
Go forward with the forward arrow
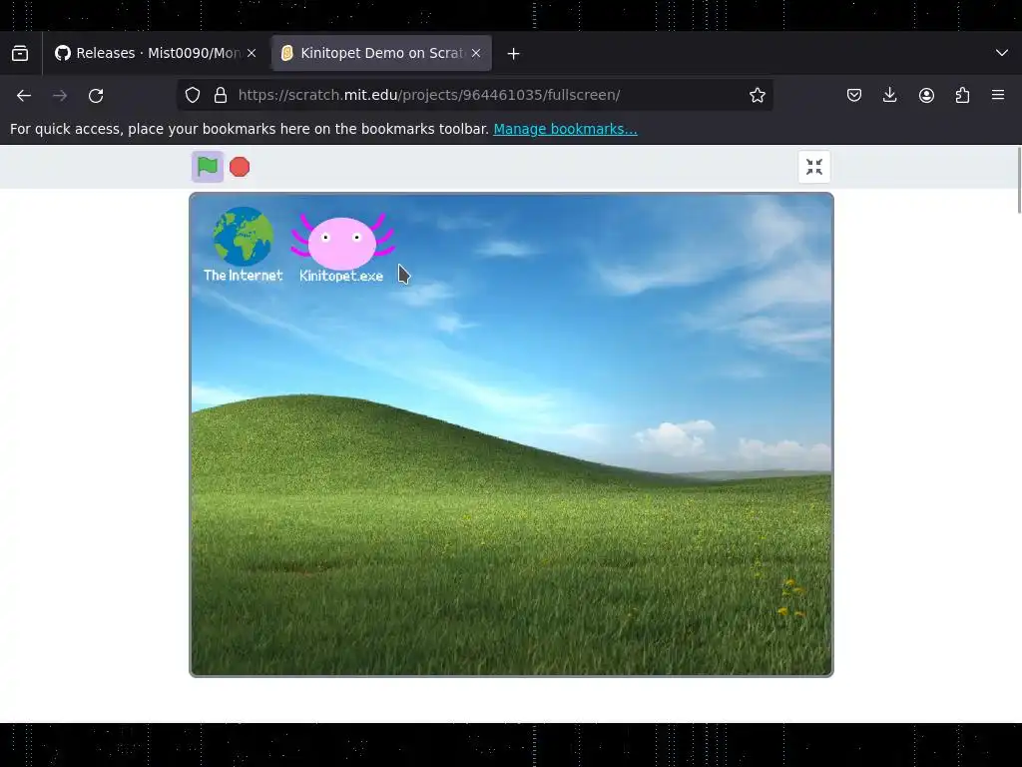60,95
